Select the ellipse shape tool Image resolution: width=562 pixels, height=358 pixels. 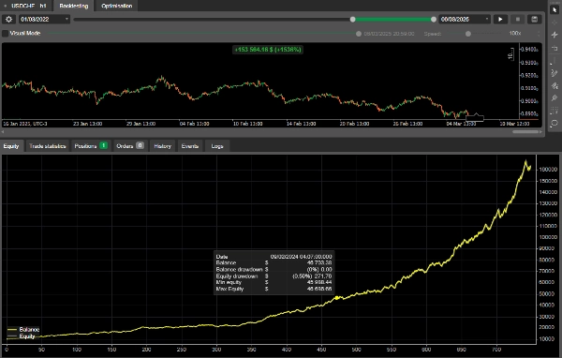pyautogui.click(x=555, y=124)
